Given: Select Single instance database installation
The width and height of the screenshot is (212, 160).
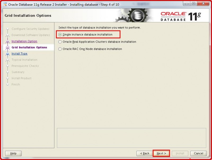Looking at the screenshot, I should [60, 34].
